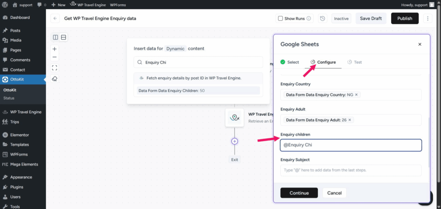
Task: Toggle the Inactive status button
Action: [341, 18]
